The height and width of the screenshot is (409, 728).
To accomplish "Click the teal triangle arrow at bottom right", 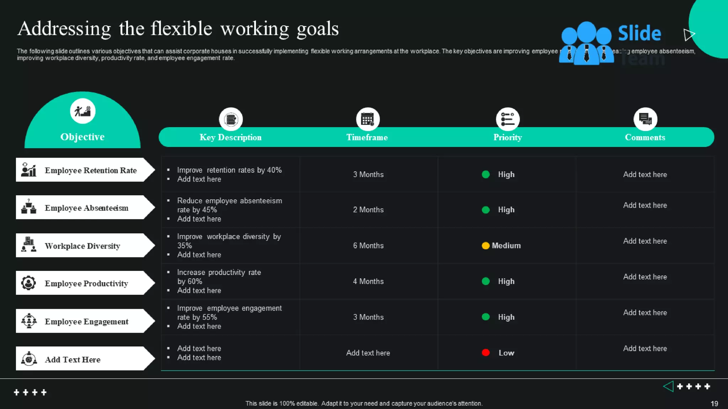I will 669,386.
